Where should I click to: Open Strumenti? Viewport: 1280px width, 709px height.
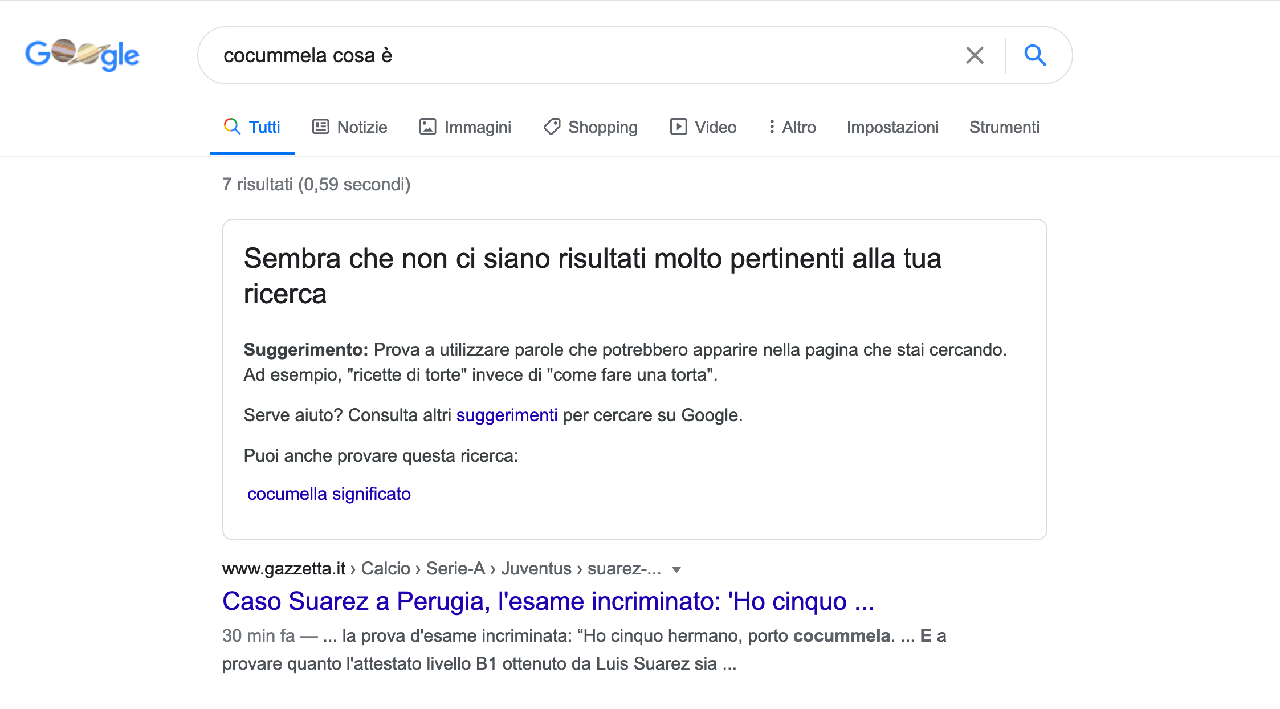1004,127
